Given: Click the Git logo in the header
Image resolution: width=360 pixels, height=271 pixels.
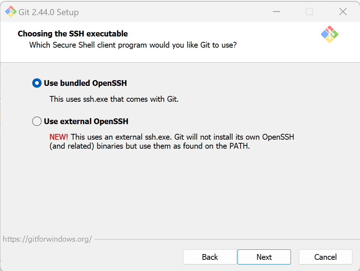Looking at the screenshot, I should (329, 34).
